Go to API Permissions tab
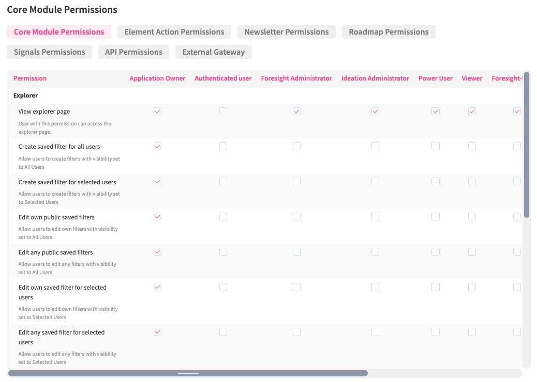The width and height of the screenshot is (537, 382). 133,52
